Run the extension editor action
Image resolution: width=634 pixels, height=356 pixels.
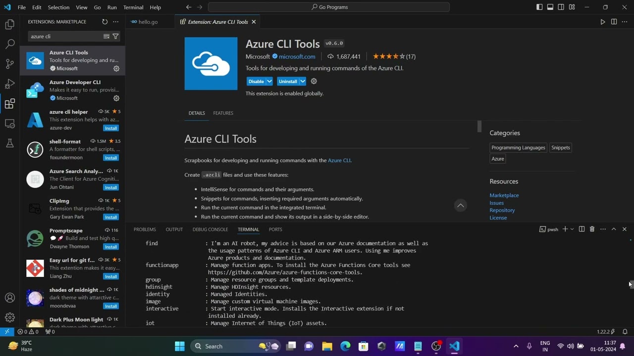[603, 22]
